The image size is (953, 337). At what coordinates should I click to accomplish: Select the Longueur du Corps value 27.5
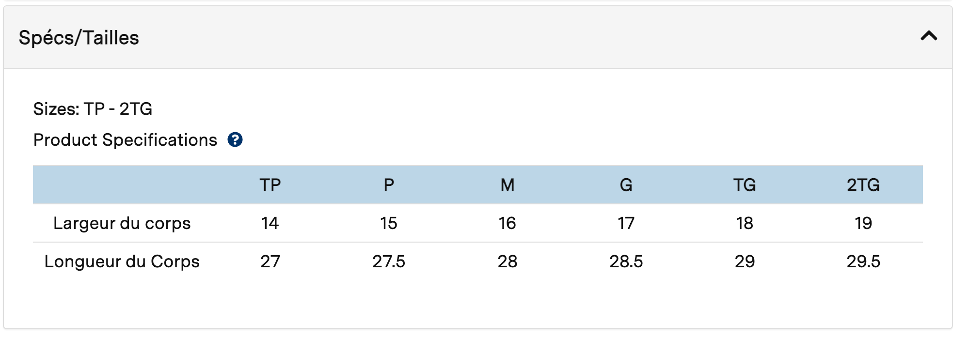[389, 261]
